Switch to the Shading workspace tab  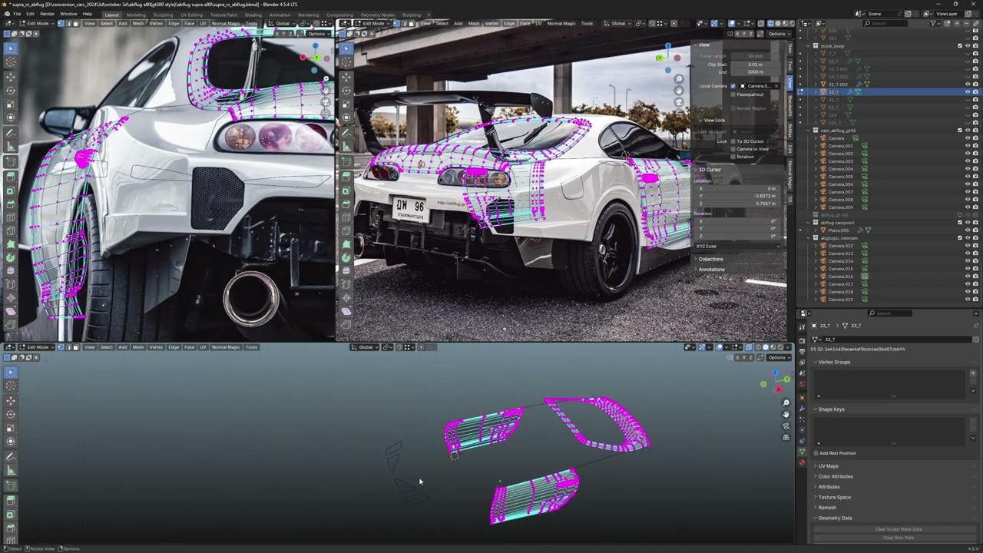pos(253,15)
